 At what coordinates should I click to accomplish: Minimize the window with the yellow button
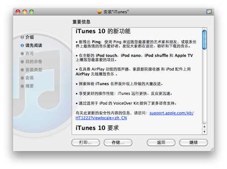click(x=25, y=12)
